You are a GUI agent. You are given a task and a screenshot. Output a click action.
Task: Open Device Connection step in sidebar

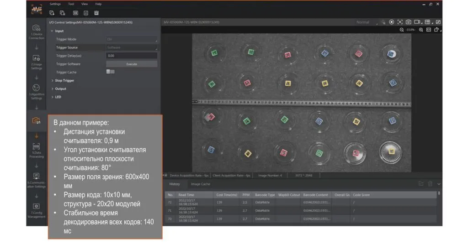pyautogui.click(x=36, y=31)
